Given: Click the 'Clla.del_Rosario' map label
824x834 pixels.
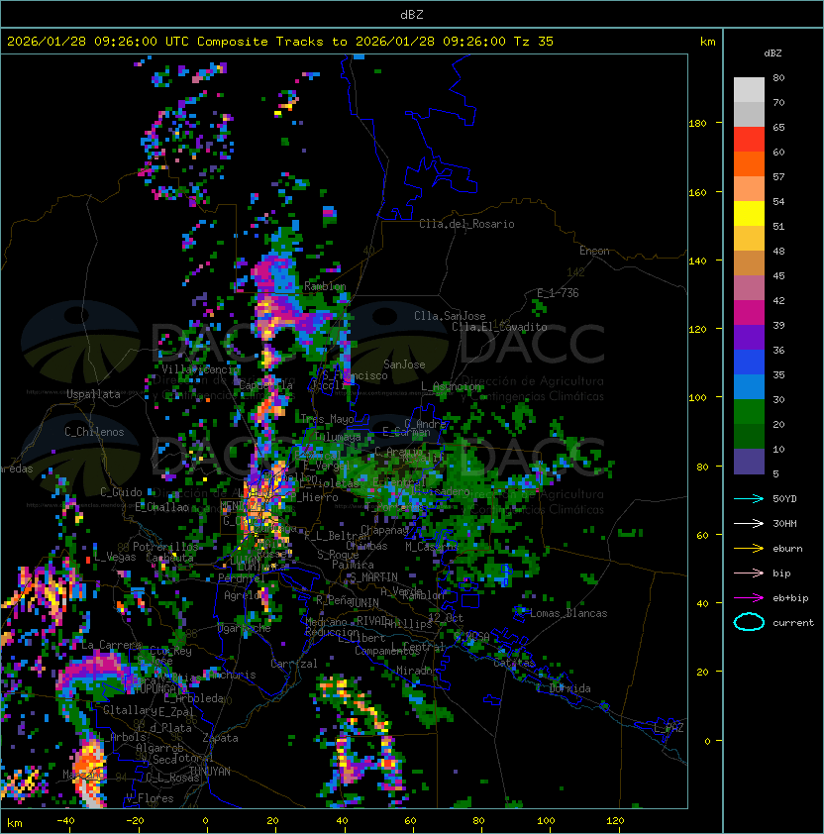Looking at the screenshot, I should pos(466,224).
